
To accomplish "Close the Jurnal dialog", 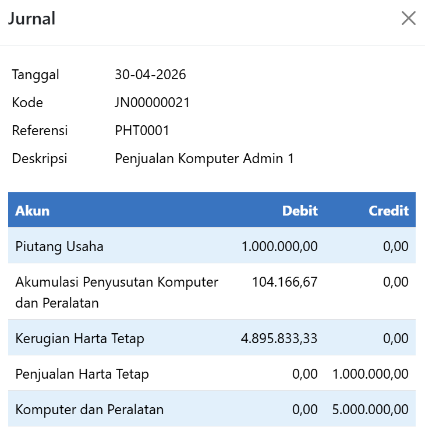I will click(x=408, y=18).
